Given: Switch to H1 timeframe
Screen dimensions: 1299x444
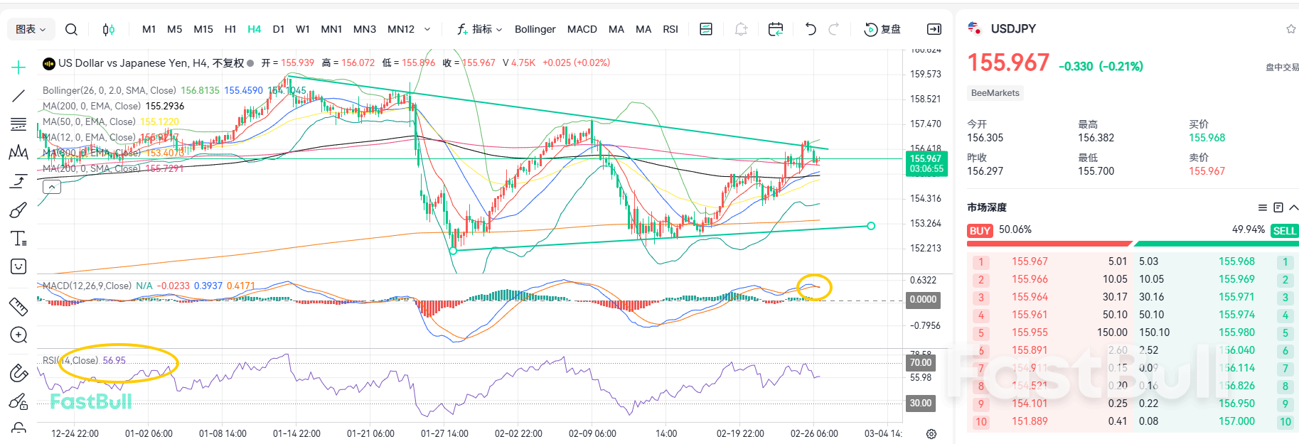Looking at the screenshot, I should click(230, 29).
